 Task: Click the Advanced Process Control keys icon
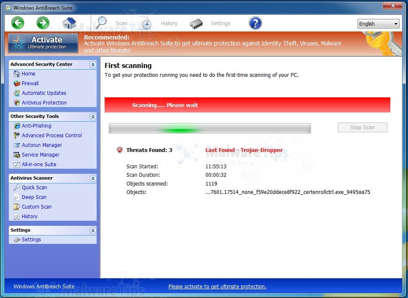(x=17, y=136)
